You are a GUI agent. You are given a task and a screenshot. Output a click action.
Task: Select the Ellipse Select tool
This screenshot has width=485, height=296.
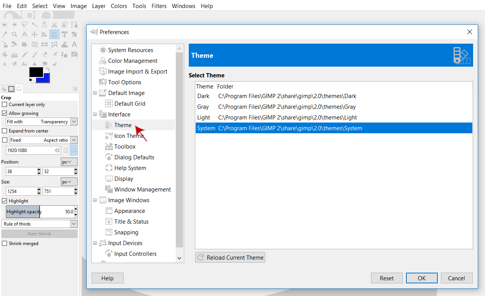[15, 25]
